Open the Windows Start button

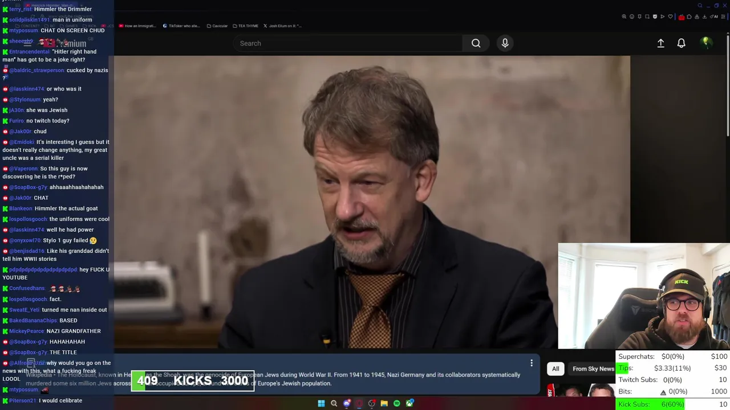coord(321,404)
